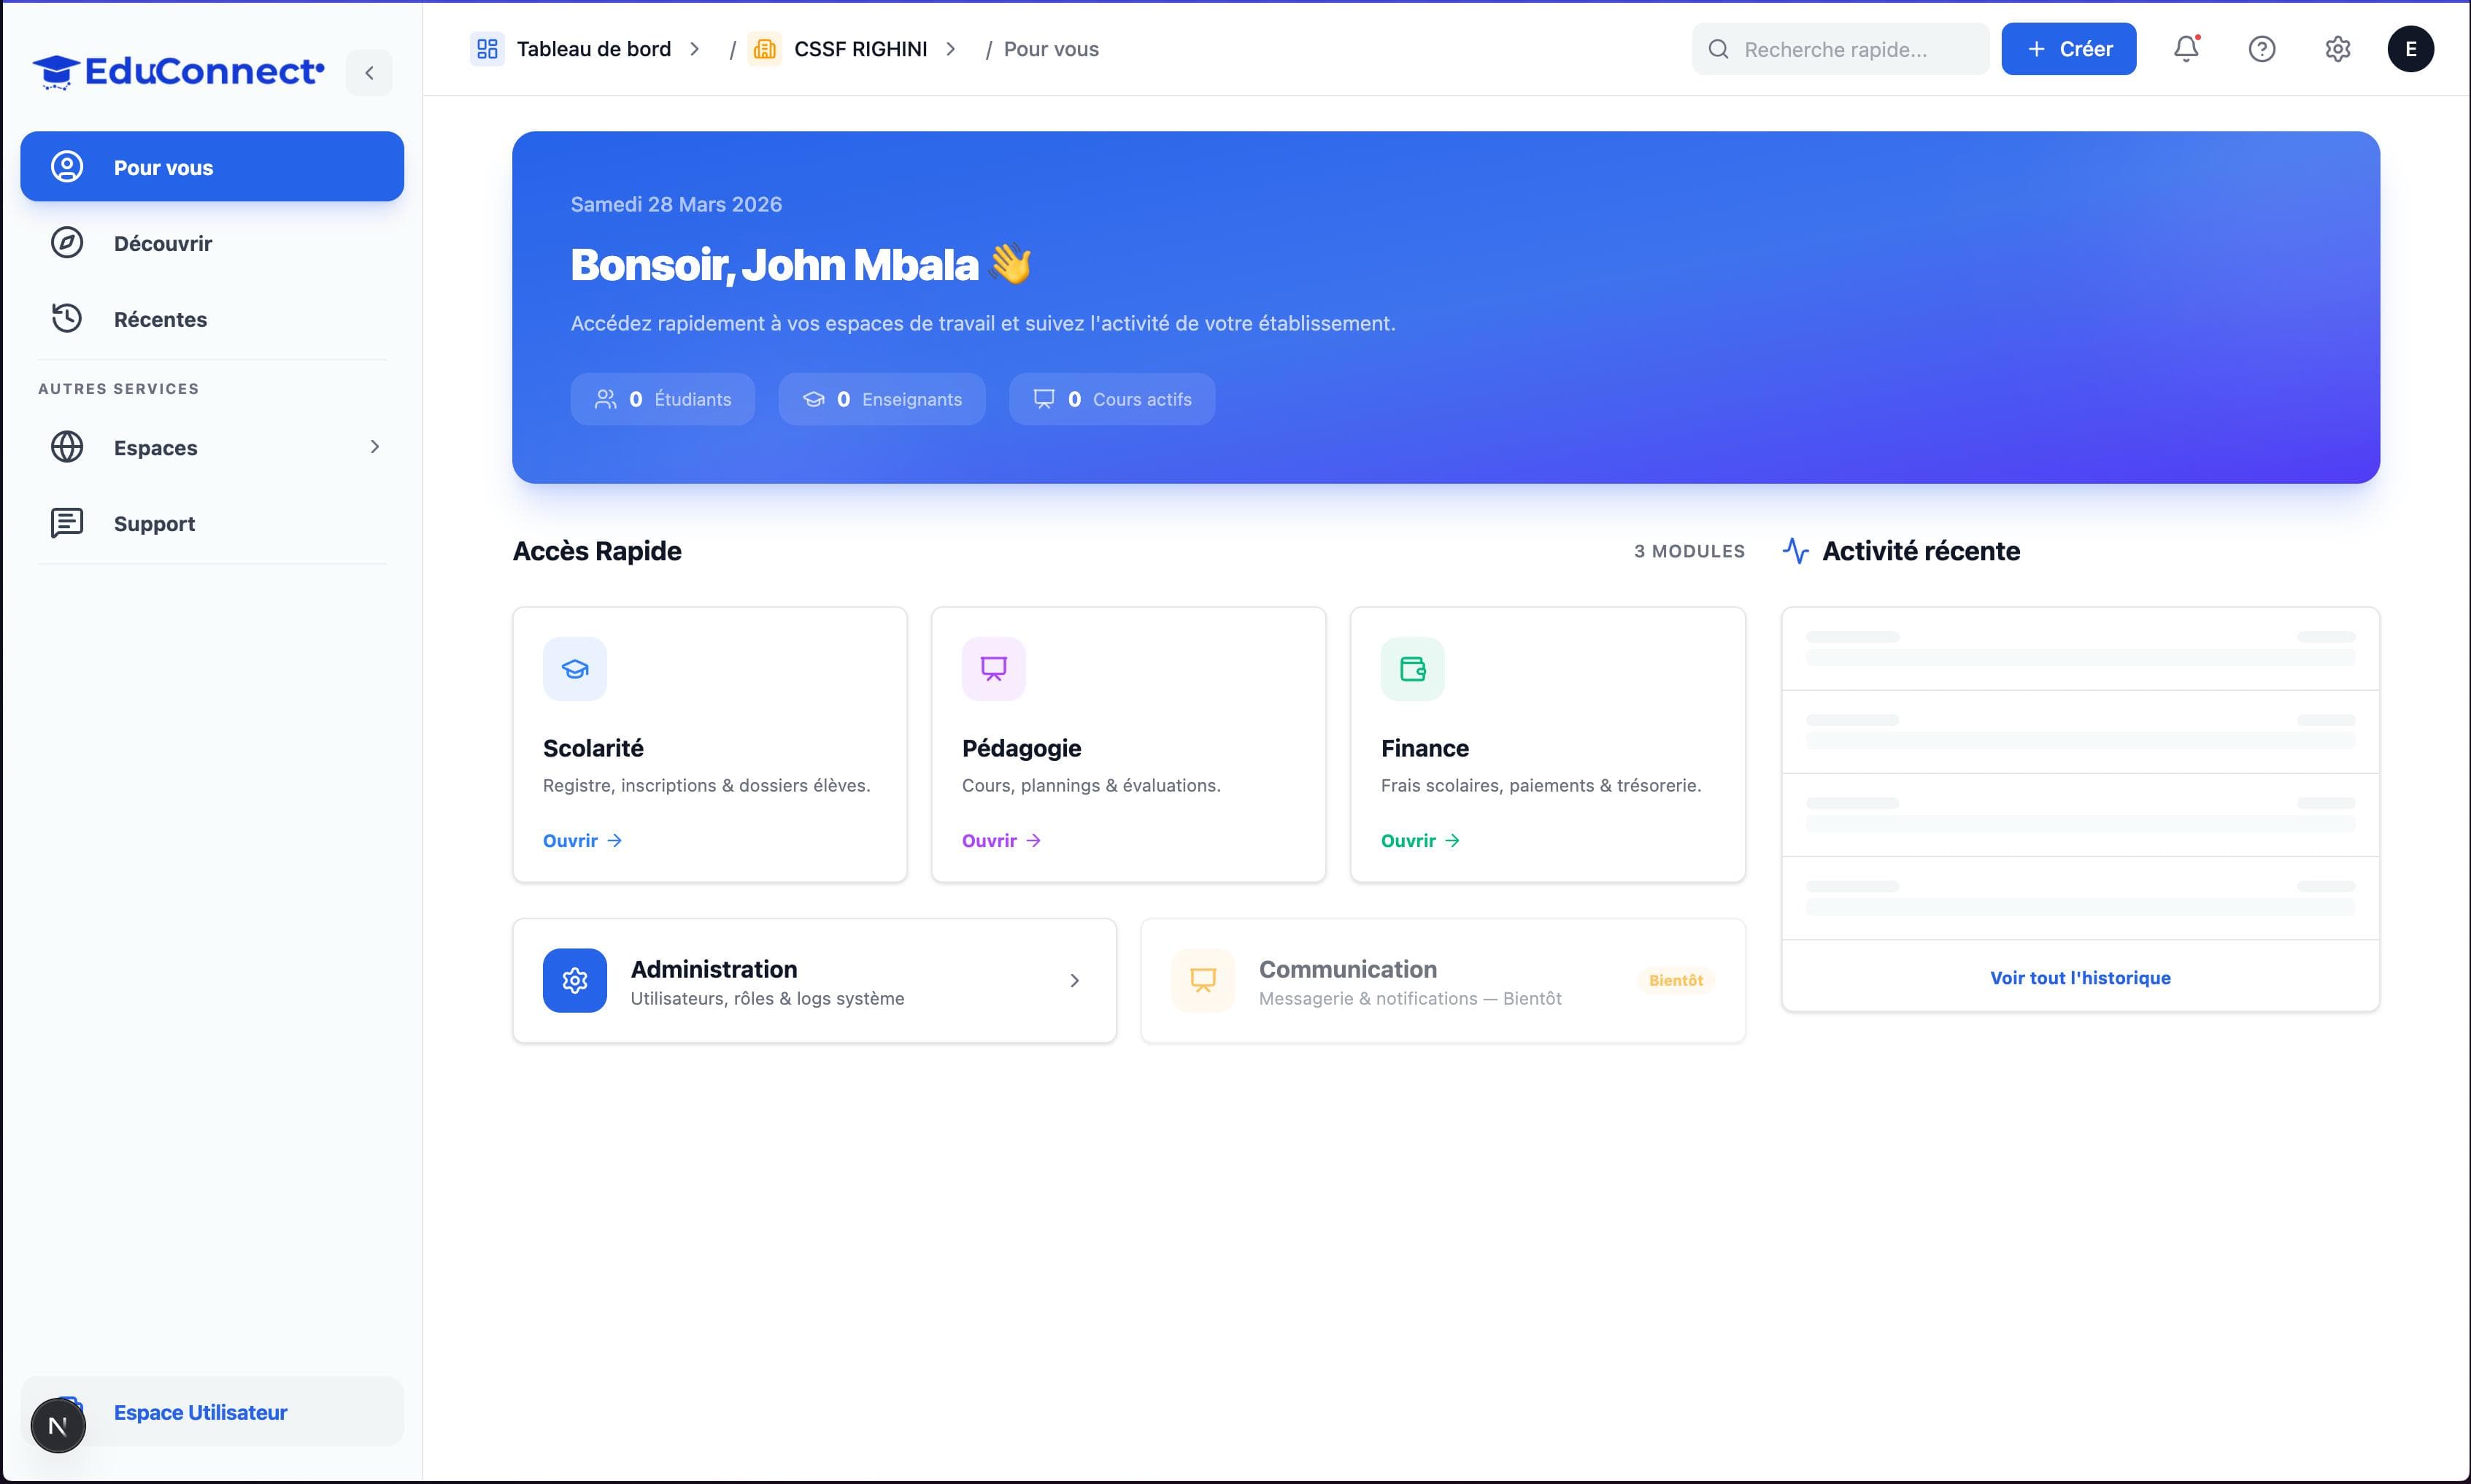Select the Découvrir sidebar item
The height and width of the screenshot is (1484, 2471).
pyautogui.click(x=162, y=243)
